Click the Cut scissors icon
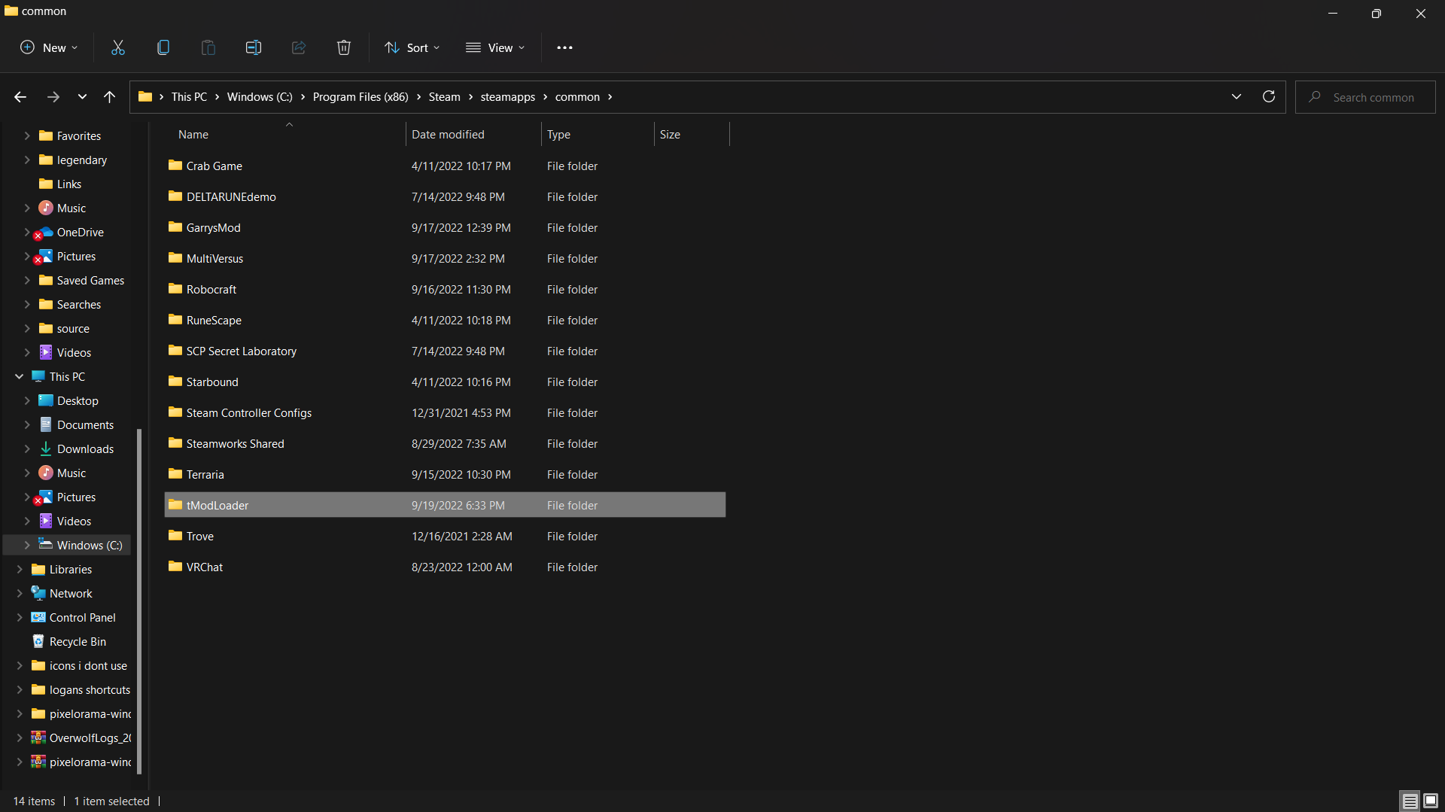 point(118,47)
